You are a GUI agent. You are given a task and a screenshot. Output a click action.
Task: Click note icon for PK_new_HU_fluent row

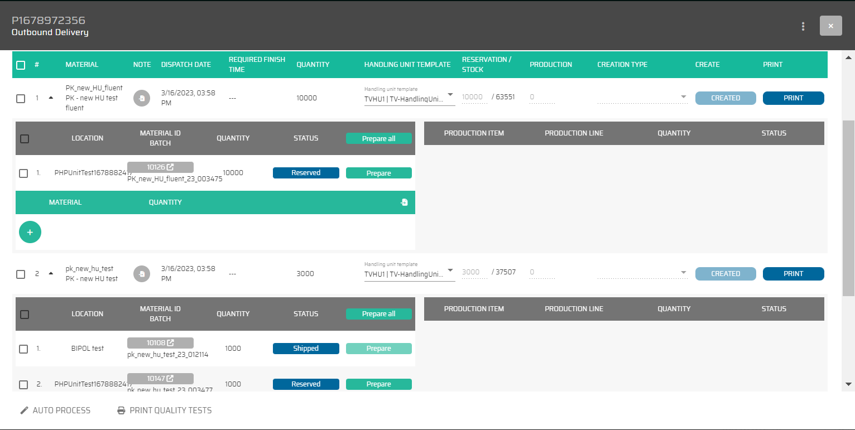tap(142, 98)
